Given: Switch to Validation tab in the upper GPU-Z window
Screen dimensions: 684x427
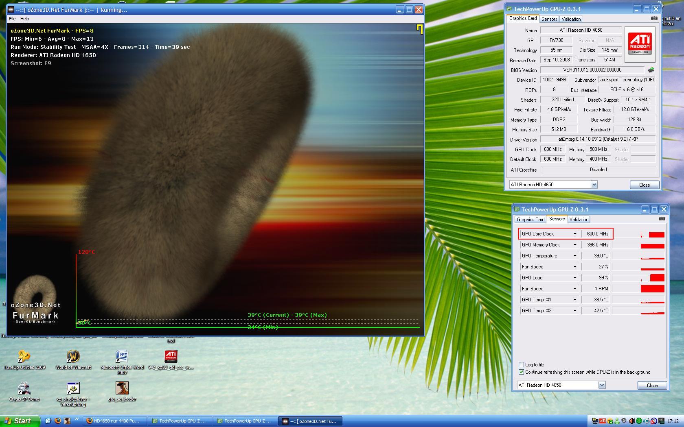Looking at the screenshot, I should (x=571, y=19).
